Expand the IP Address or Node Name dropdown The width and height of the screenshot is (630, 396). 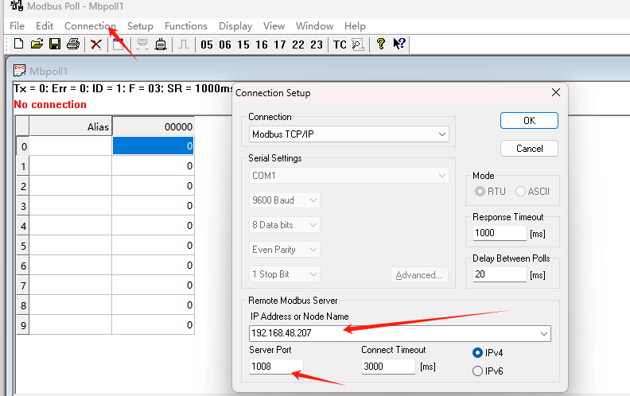(x=544, y=333)
